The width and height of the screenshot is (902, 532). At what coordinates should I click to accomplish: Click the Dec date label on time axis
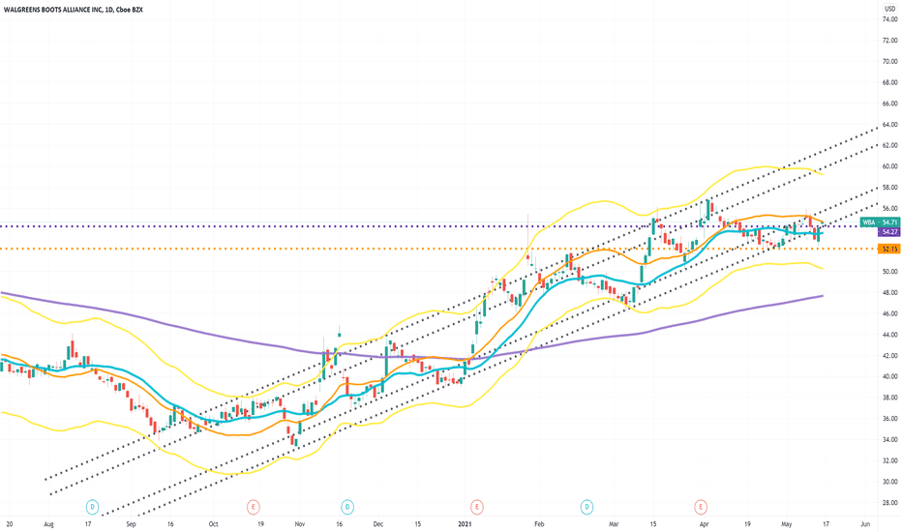(x=378, y=524)
